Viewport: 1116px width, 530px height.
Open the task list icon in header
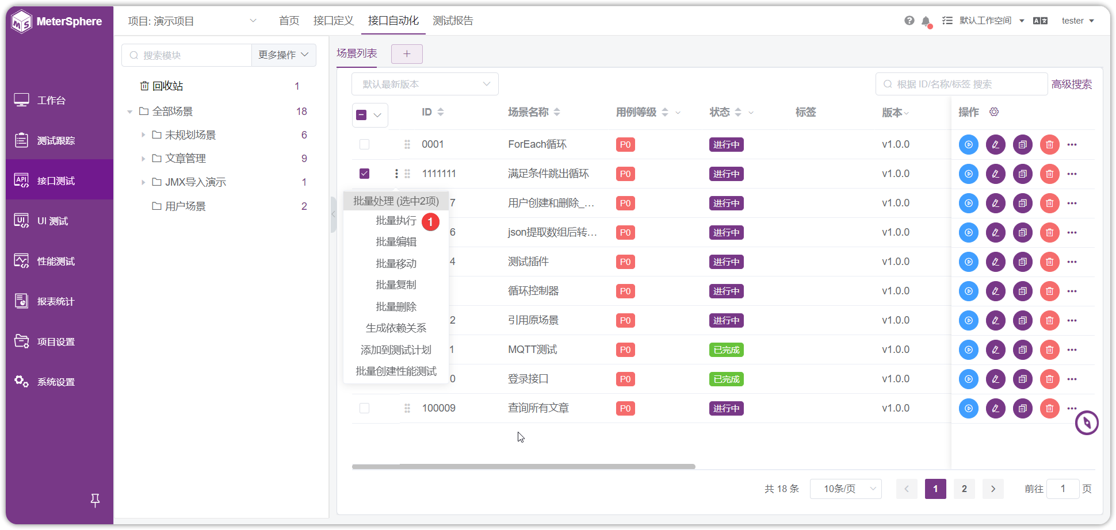coord(947,21)
